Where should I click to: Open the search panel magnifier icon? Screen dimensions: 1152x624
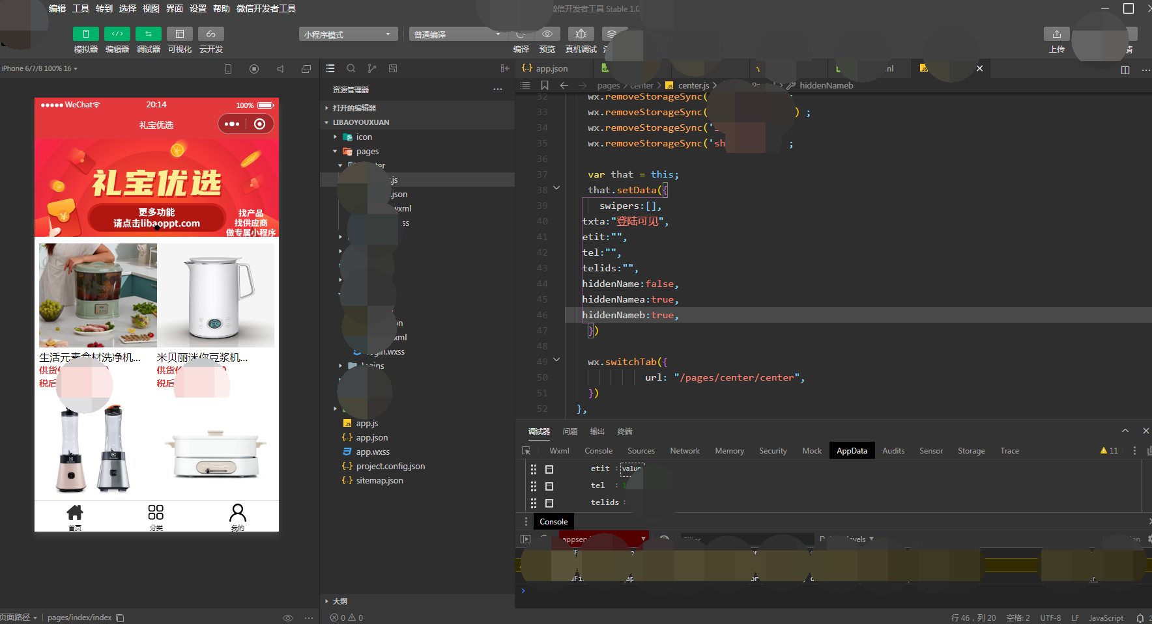[351, 68]
